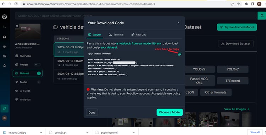The width and height of the screenshot is (266, 135).
Task: Click the search magnifier button
Action: pos(262,16)
